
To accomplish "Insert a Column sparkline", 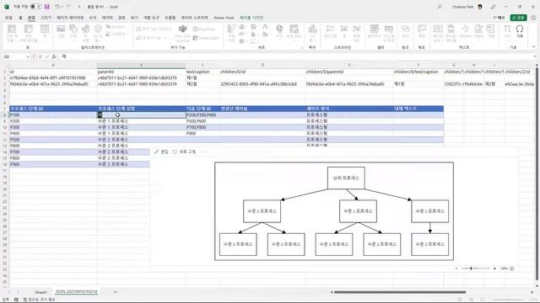I will tap(343, 31).
